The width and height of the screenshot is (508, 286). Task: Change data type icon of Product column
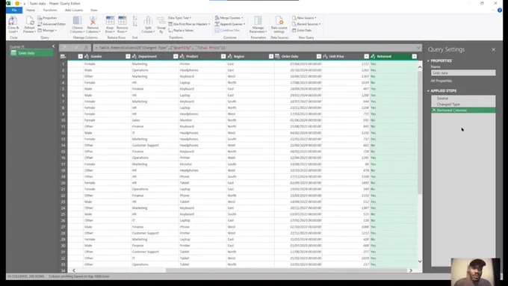coord(182,56)
